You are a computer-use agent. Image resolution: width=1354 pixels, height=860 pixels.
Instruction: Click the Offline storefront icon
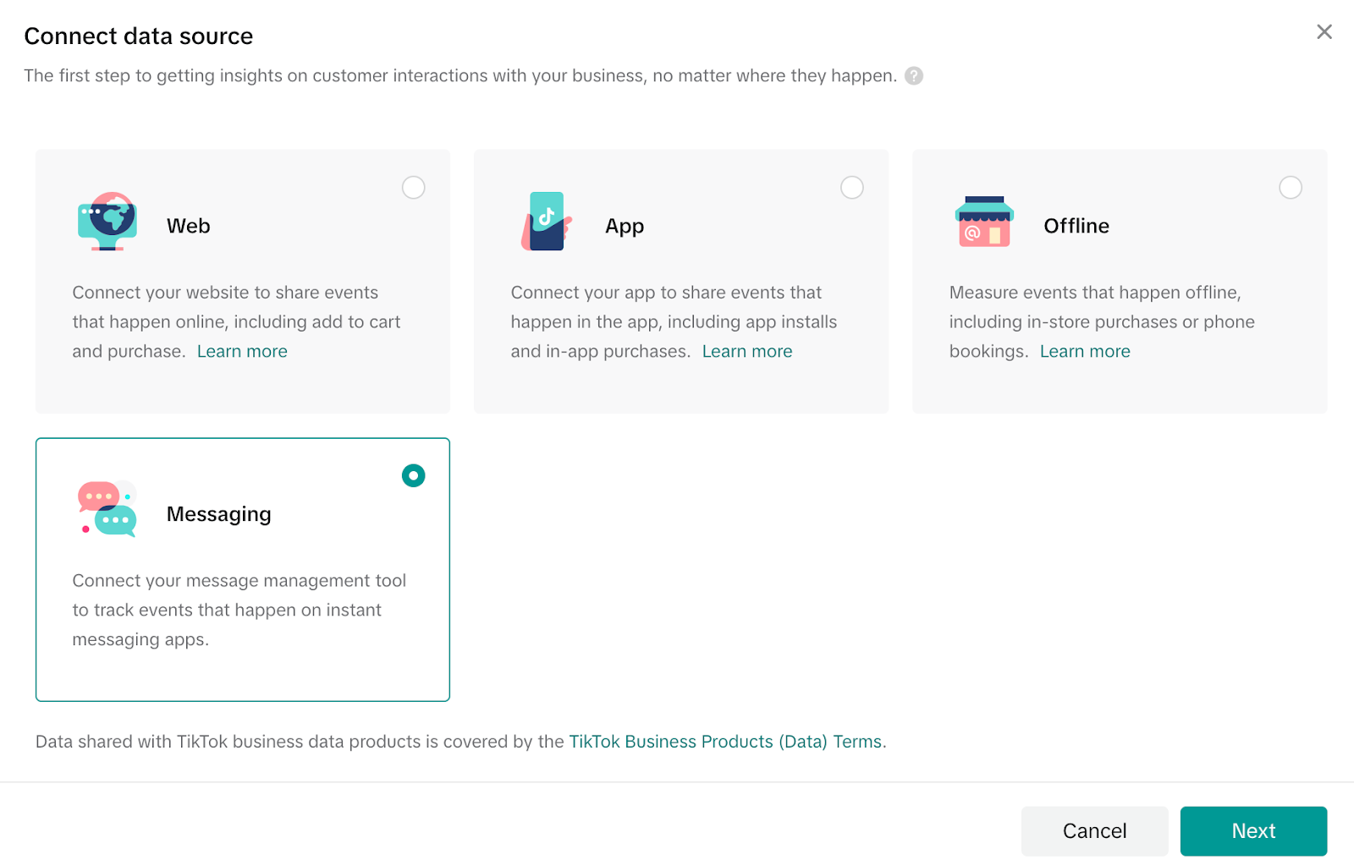click(x=984, y=222)
